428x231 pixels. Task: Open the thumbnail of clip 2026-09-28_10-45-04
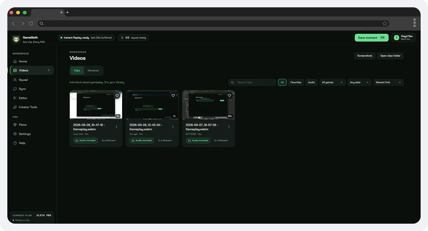(152, 105)
